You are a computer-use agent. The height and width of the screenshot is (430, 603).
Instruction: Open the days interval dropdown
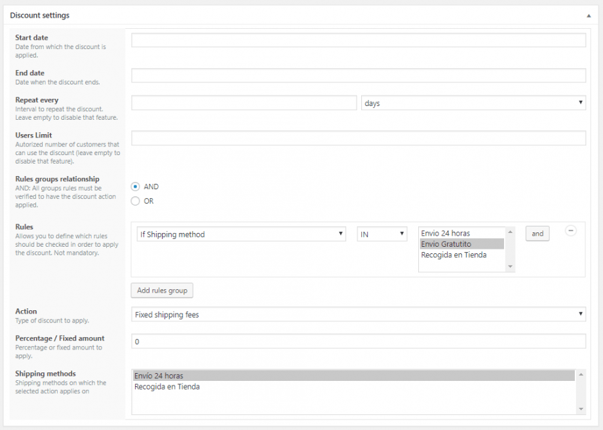pyautogui.click(x=473, y=103)
